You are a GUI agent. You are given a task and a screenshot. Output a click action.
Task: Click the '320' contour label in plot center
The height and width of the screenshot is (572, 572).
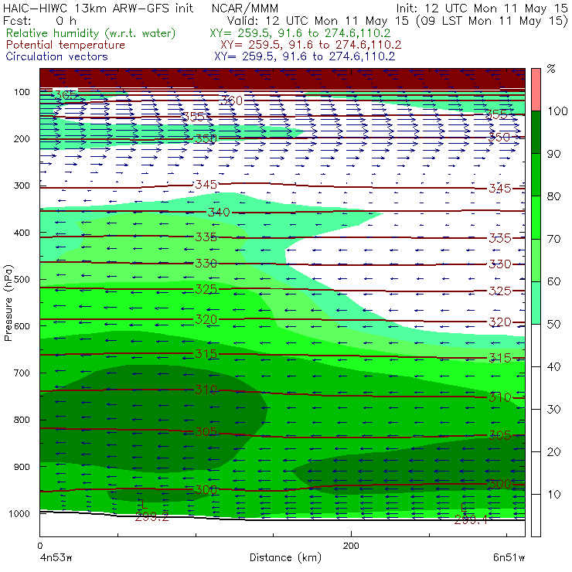206,319
